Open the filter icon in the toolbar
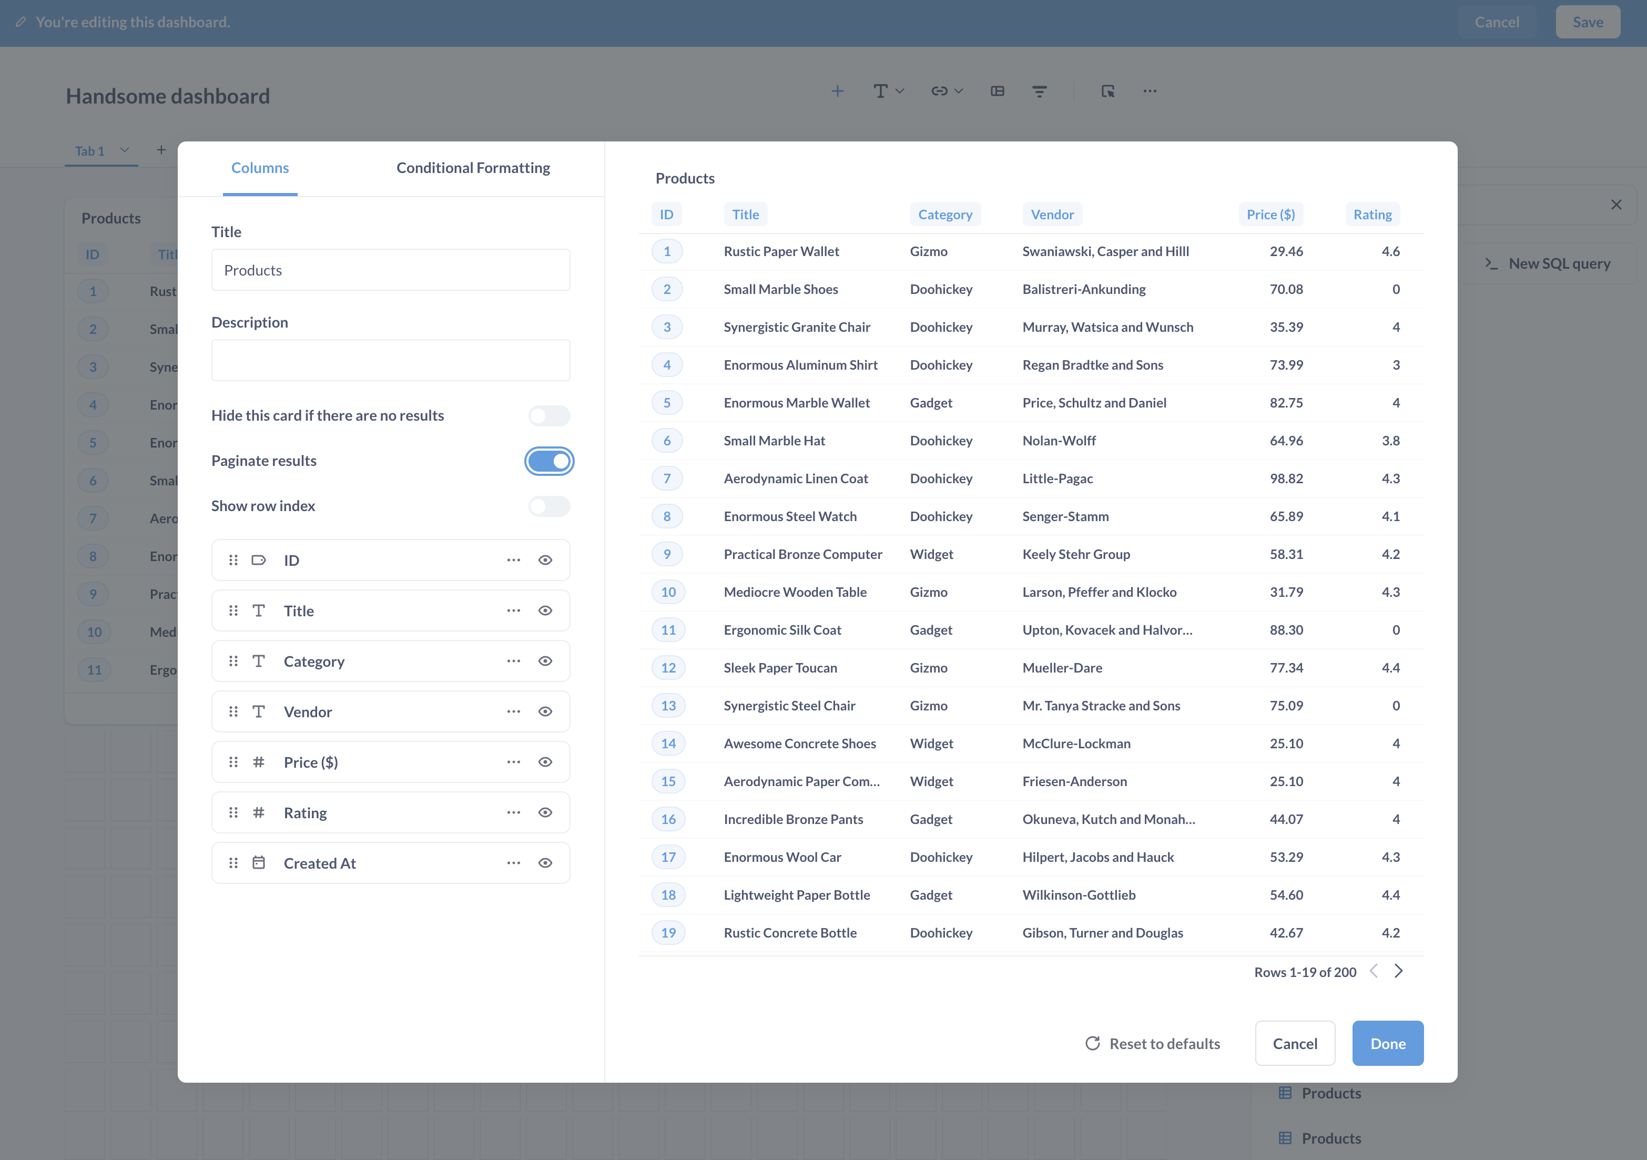This screenshot has width=1647, height=1160. tap(1040, 91)
